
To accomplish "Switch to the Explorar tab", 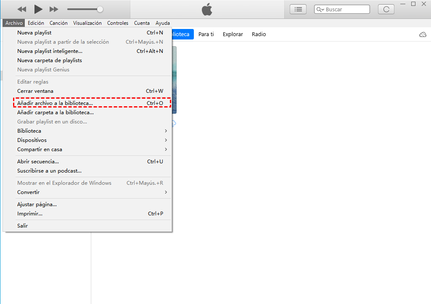I will coord(233,34).
